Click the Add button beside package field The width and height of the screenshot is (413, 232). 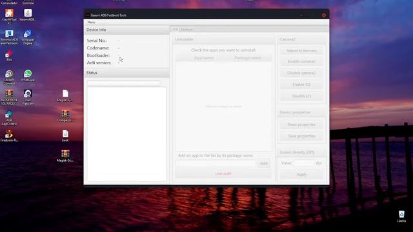(264, 163)
